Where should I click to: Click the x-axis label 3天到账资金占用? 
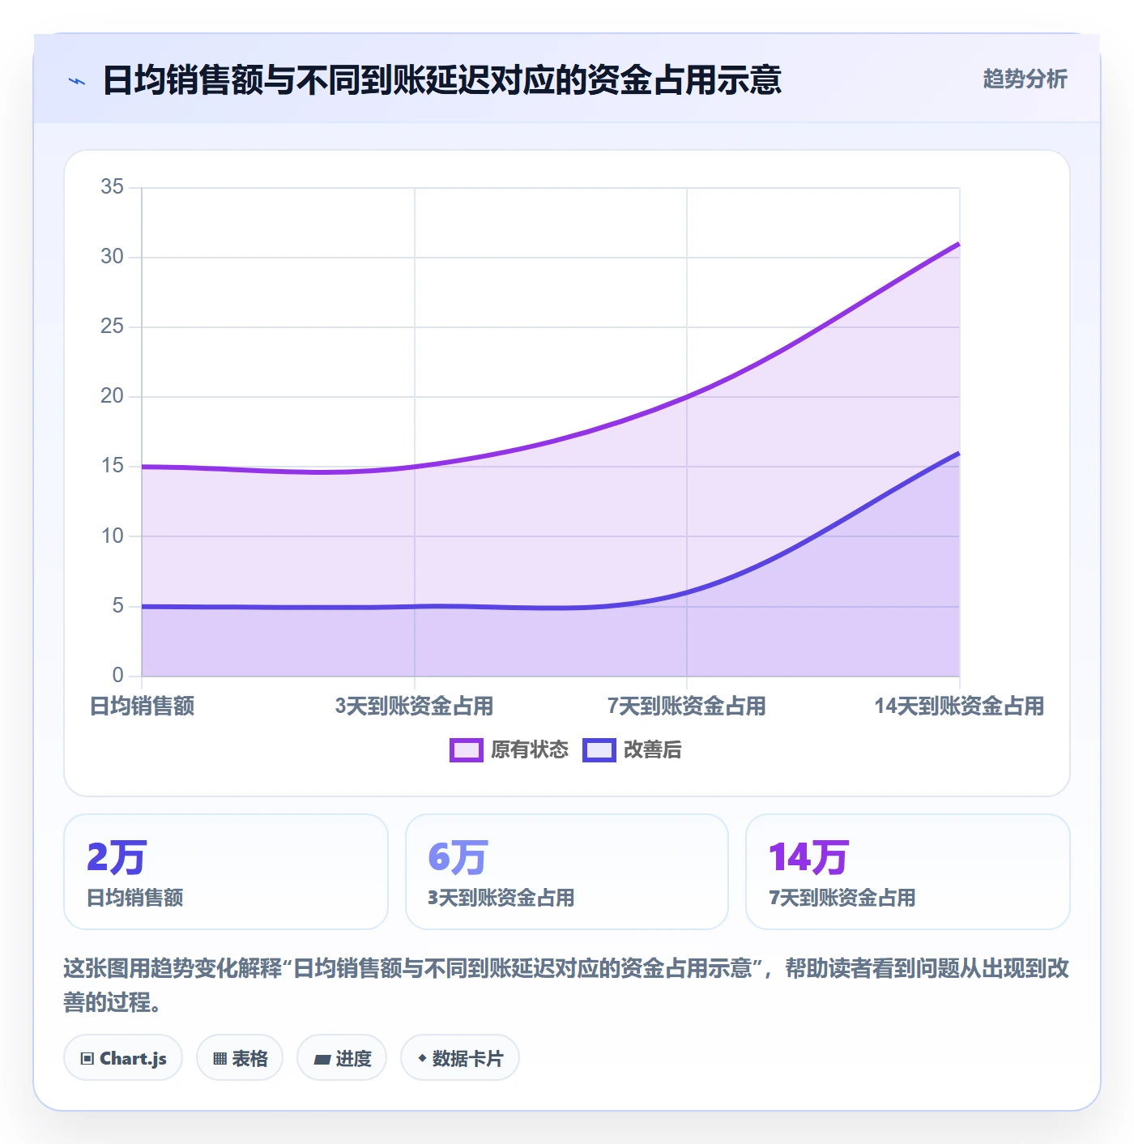click(415, 706)
